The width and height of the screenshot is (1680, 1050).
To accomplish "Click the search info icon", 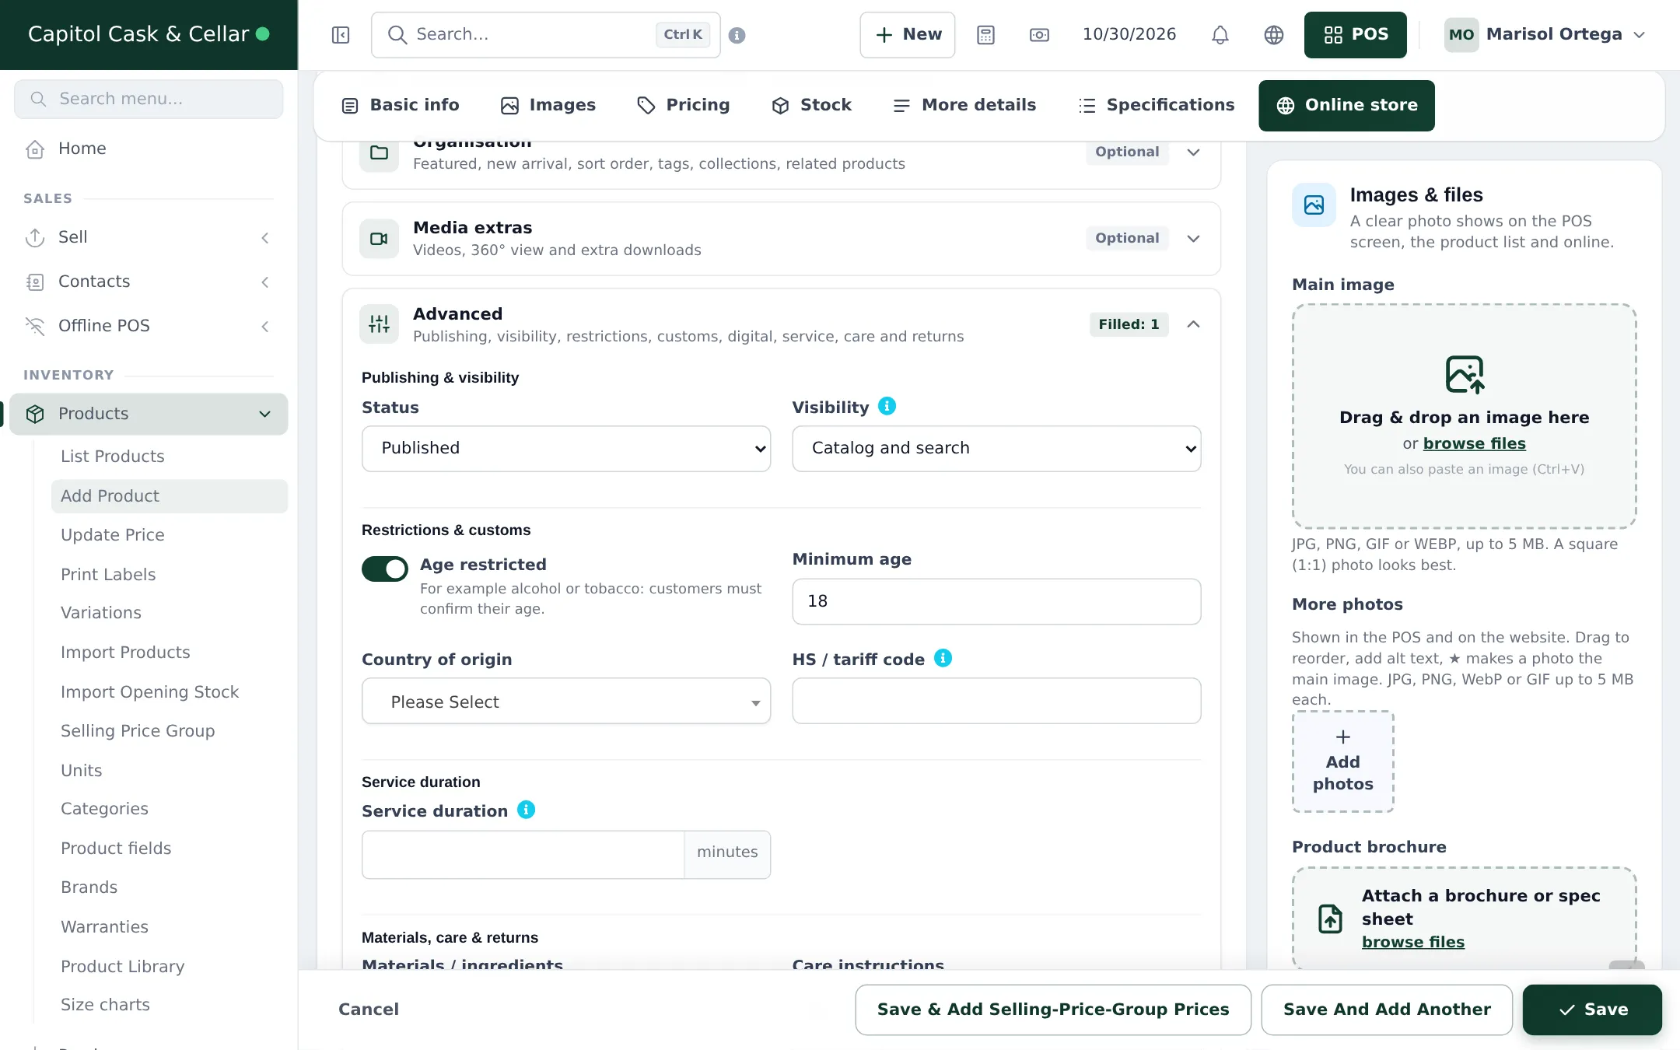I will [737, 35].
